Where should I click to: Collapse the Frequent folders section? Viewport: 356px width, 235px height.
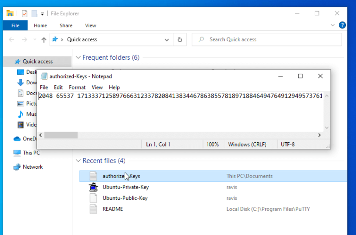coord(77,58)
